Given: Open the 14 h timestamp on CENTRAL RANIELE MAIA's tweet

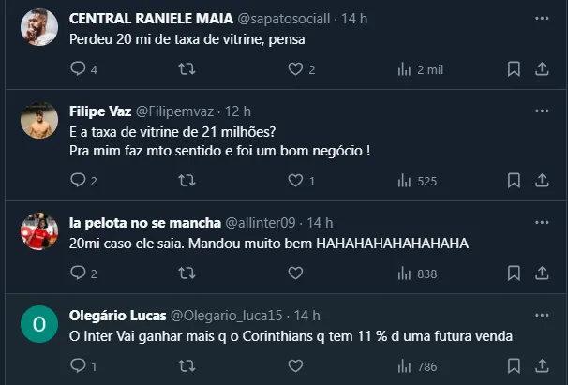Looking at the screenshot, I should coord(355,19).
